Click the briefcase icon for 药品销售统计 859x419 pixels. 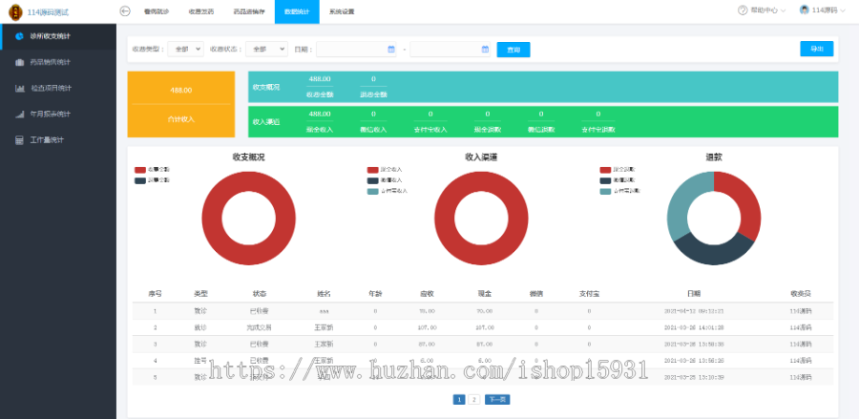[19, 62]
